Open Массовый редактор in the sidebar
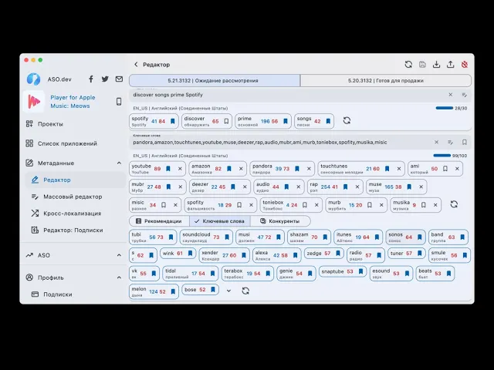Image resolution: width=494 pixels, height=370 pixels. 73,197
